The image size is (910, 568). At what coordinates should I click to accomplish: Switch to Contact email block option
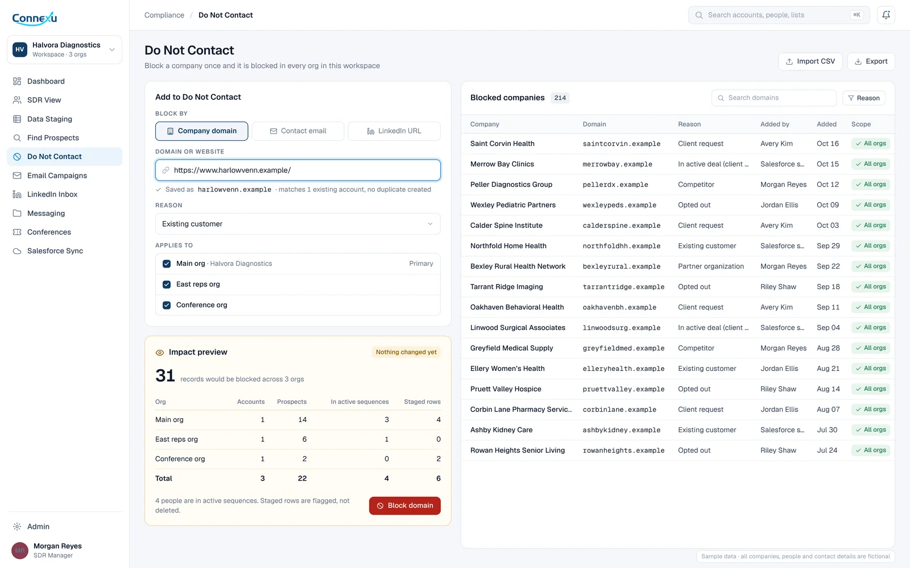[x=298, y=131]
